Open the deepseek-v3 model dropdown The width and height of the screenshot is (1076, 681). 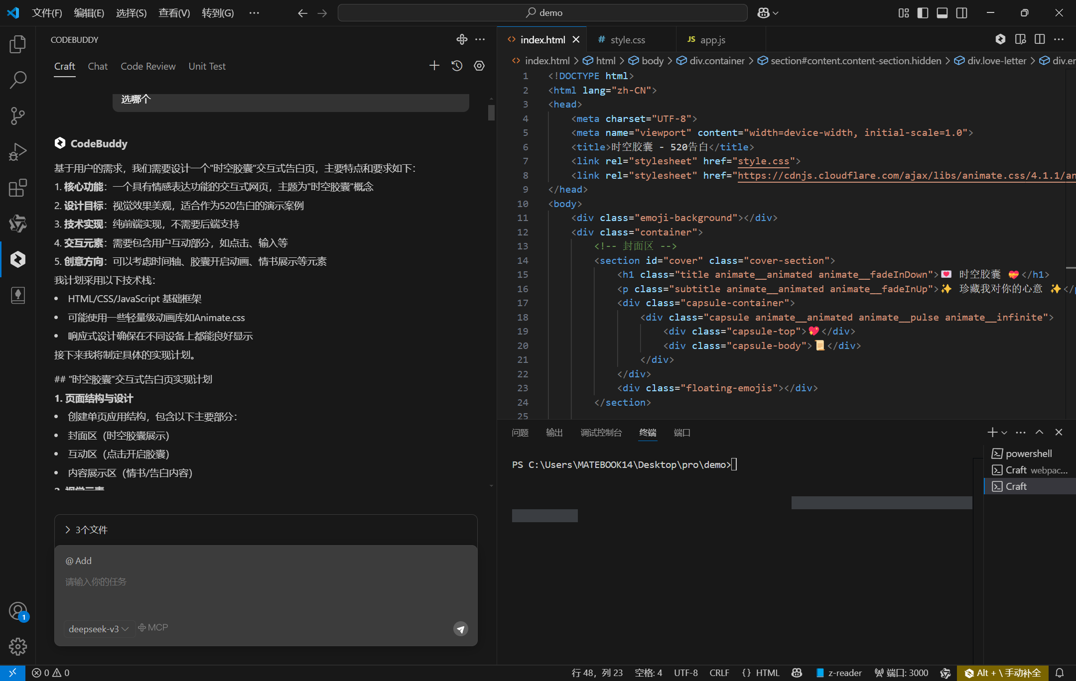click(99, 629)
